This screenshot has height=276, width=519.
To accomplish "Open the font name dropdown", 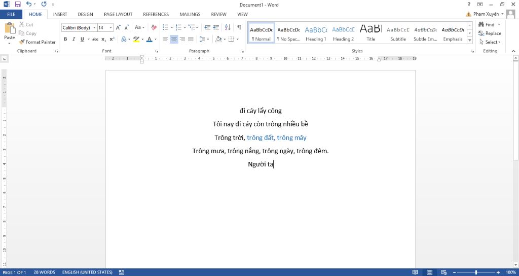I will pyautogui.click(x=94, y=28).
